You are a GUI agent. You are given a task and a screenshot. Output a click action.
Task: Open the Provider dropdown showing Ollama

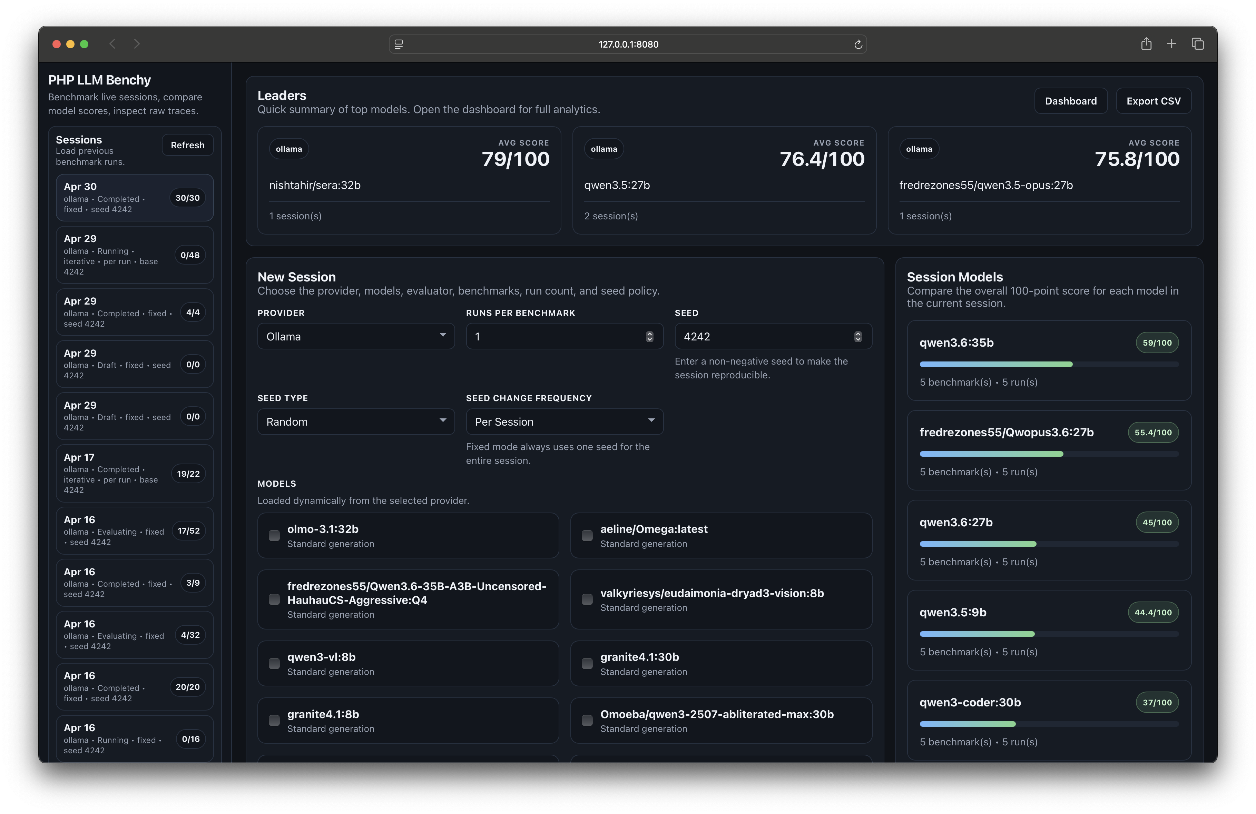tap(356, 336)
